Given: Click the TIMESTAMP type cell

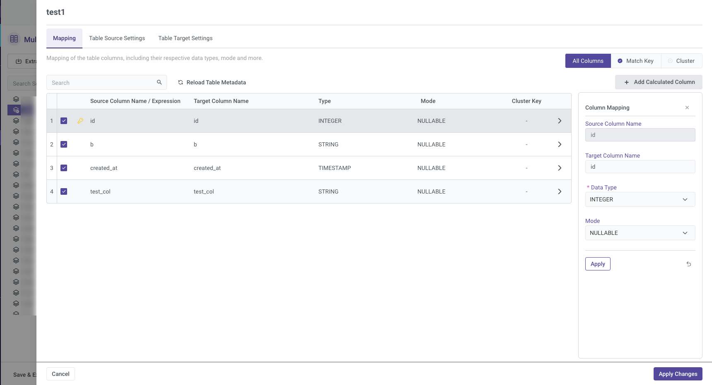Looking at the screenshot, I should (x=334, y=168).
